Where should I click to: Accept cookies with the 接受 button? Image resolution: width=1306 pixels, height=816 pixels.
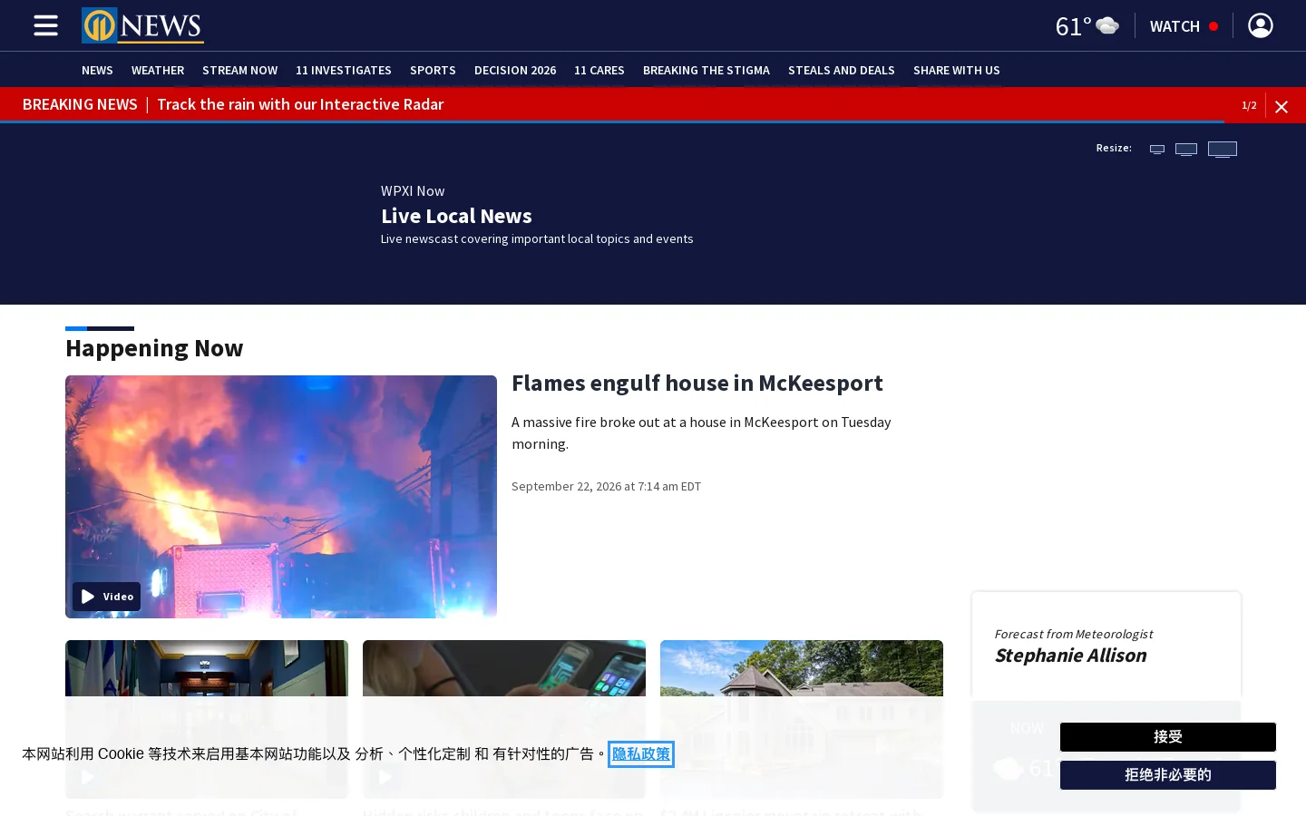click(1168, 737)
